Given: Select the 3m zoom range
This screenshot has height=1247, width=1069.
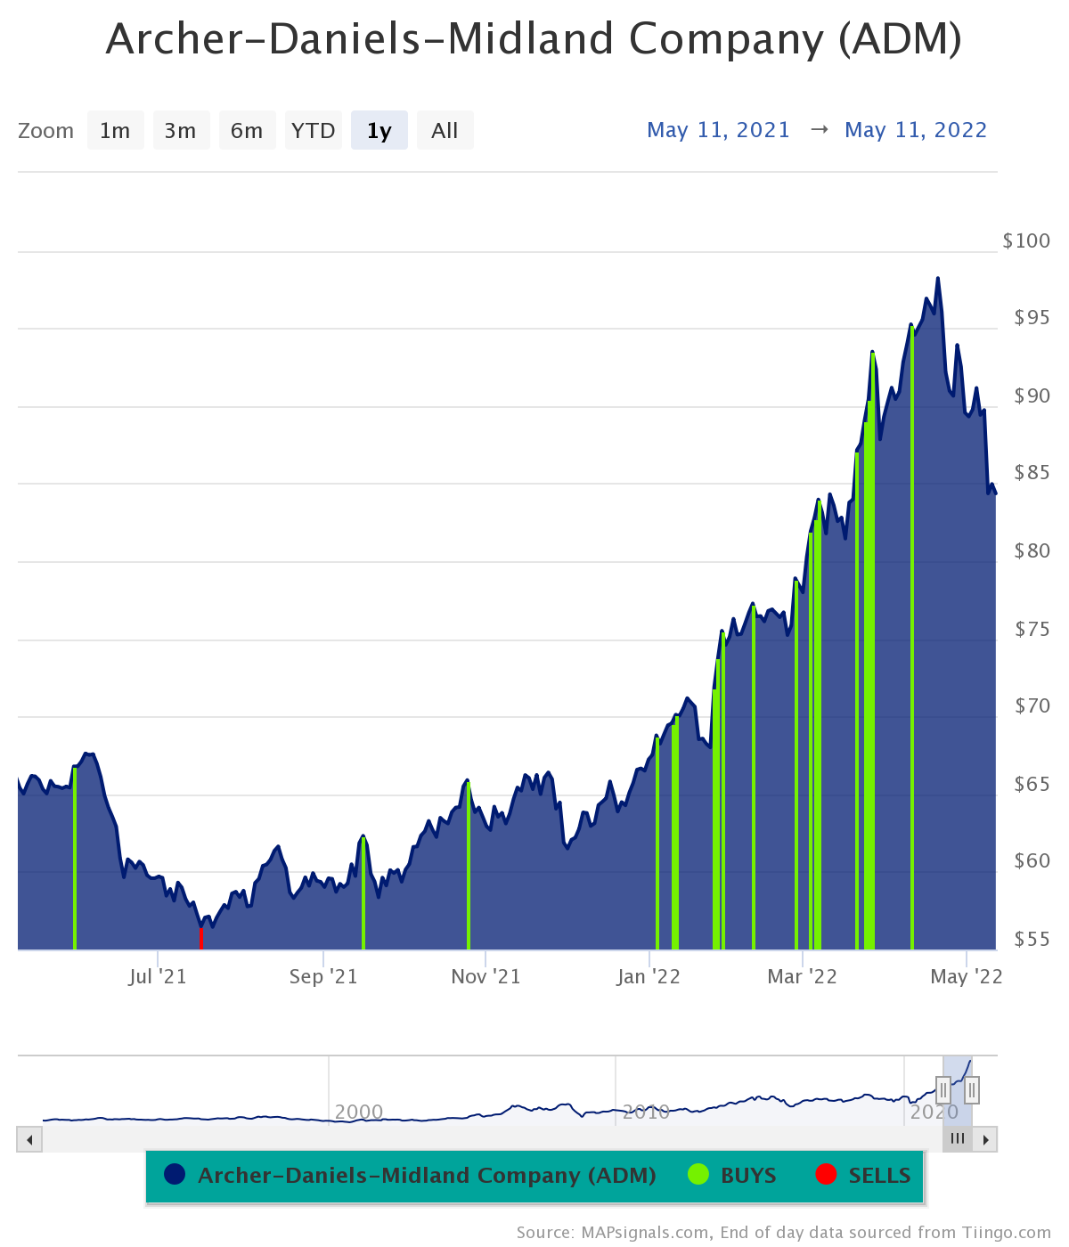Looking at the screenshot, I should click(181, 130).
